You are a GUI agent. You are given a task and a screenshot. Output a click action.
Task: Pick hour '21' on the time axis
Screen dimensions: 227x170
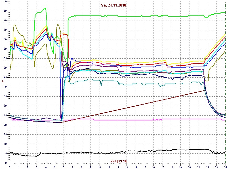pos(198,167)
